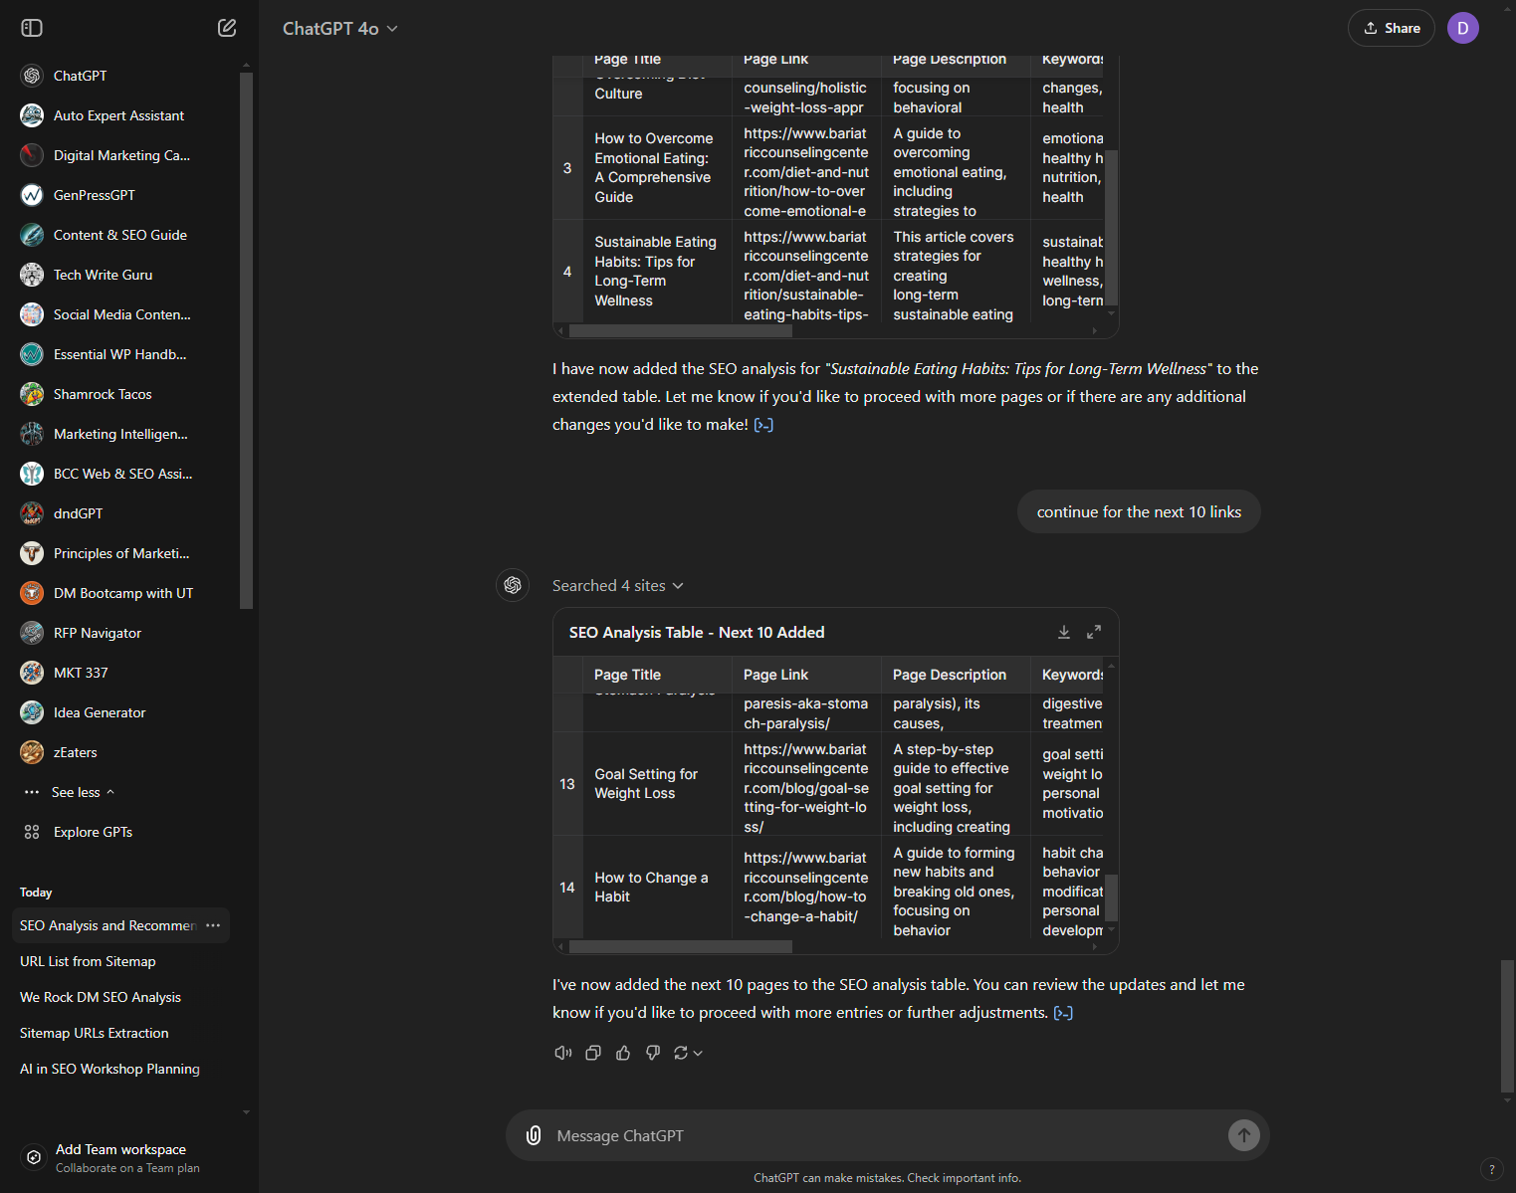Open Auto Expert Assistant GPT

click(124, 115)
